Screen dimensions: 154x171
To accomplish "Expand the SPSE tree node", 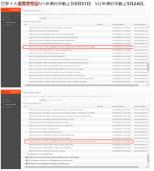I will tap(24, 164).
